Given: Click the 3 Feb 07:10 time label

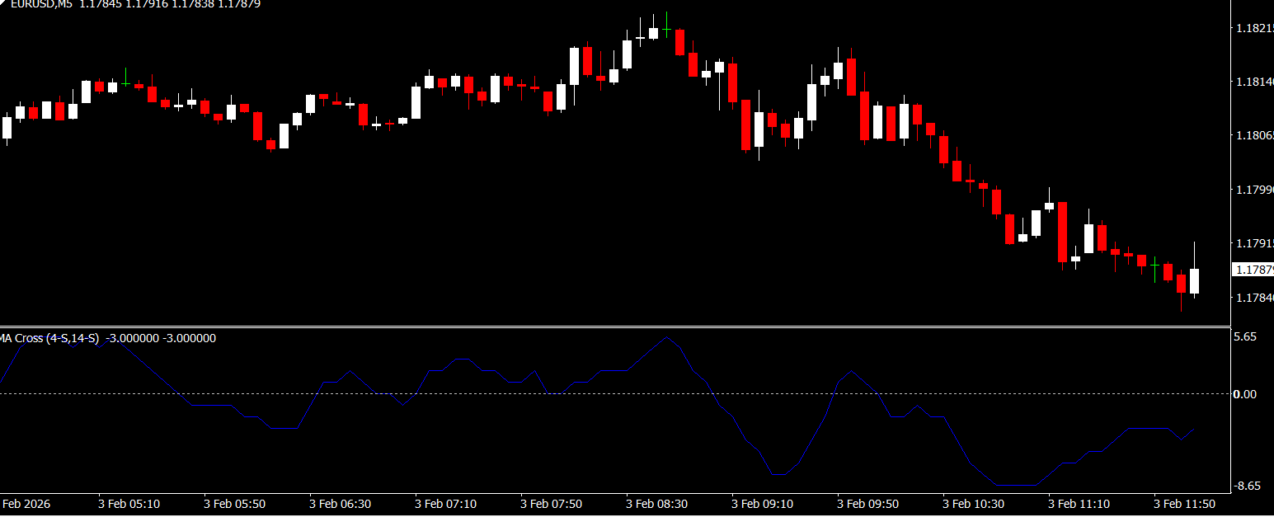Looking at the screenshot, I should click(x=445, y=503).
